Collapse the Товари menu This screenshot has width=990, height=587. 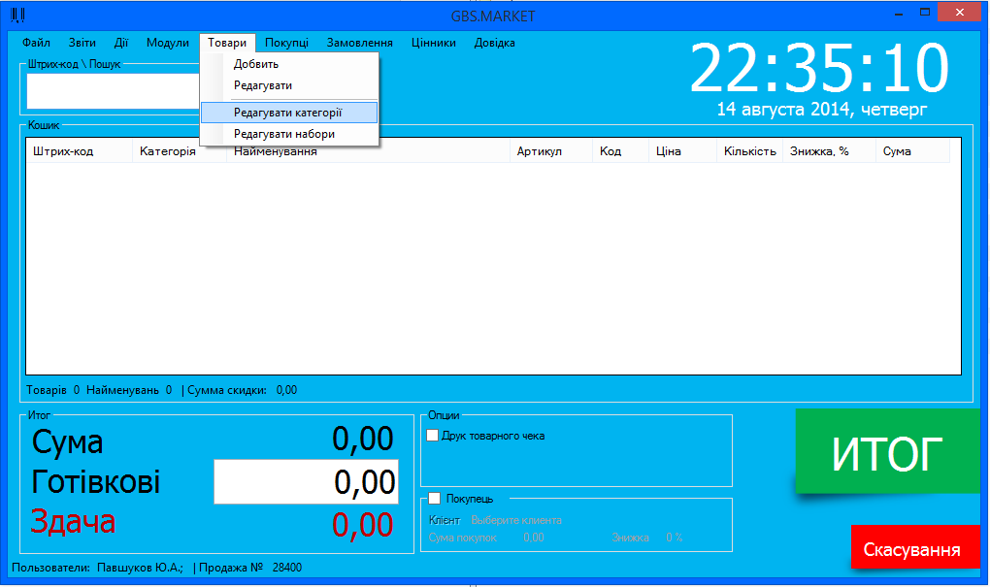(x=227, y=43)
